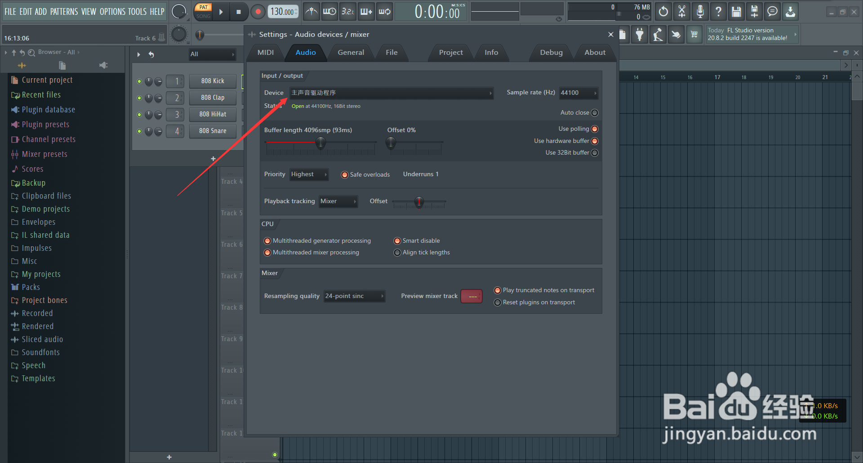The image size is (863, 463).
Task: Click the tempo tapper foot pedal icon
Action: (x=658, y=35)
